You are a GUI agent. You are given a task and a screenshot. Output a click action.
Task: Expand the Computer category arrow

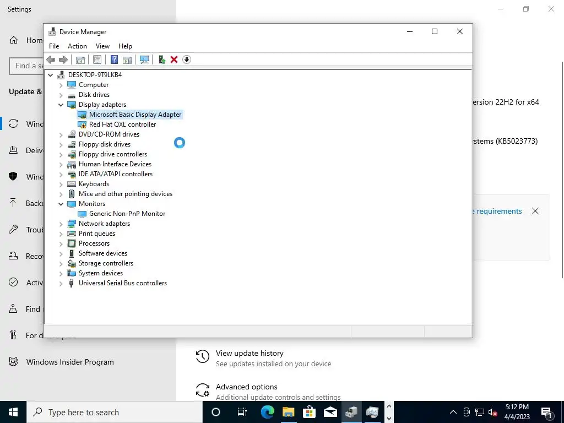61,85
